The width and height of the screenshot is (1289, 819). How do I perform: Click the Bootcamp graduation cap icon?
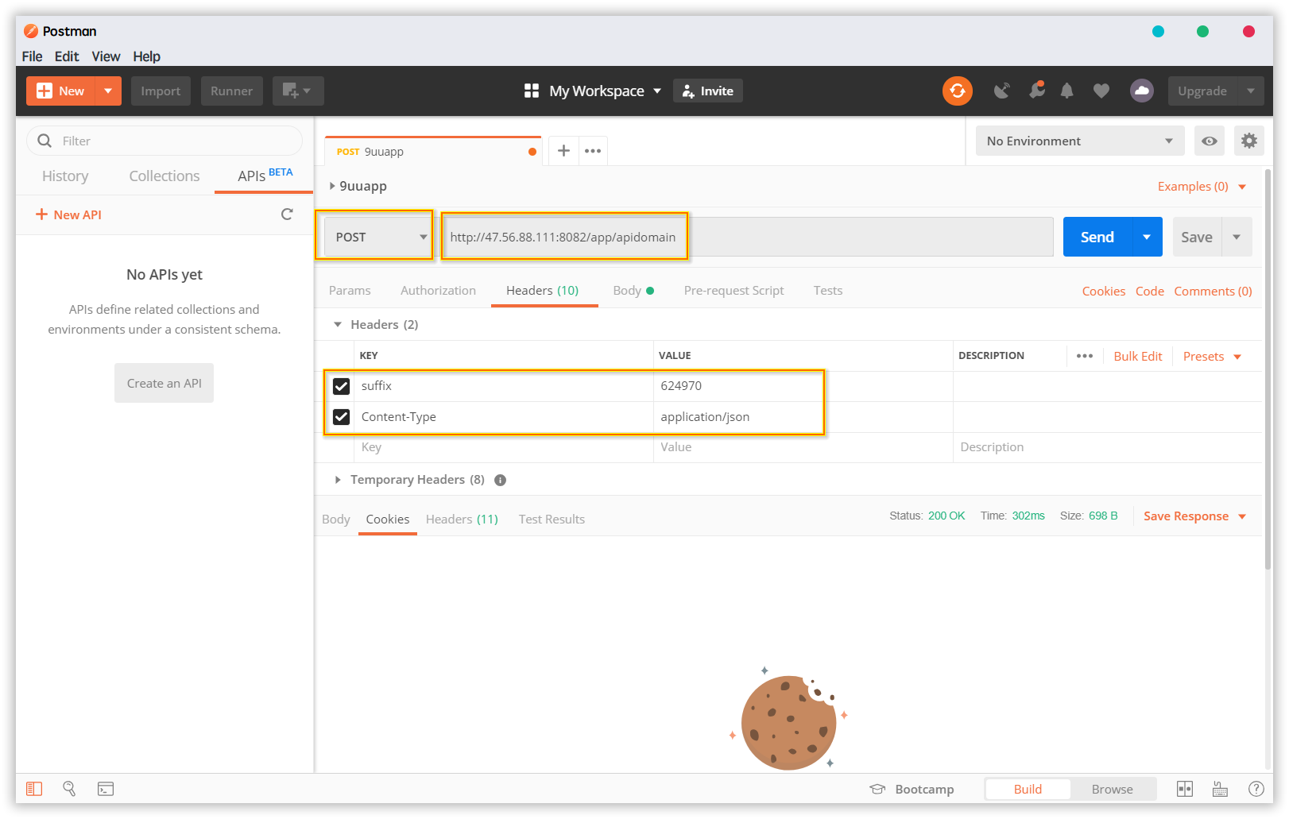point(877,789)
